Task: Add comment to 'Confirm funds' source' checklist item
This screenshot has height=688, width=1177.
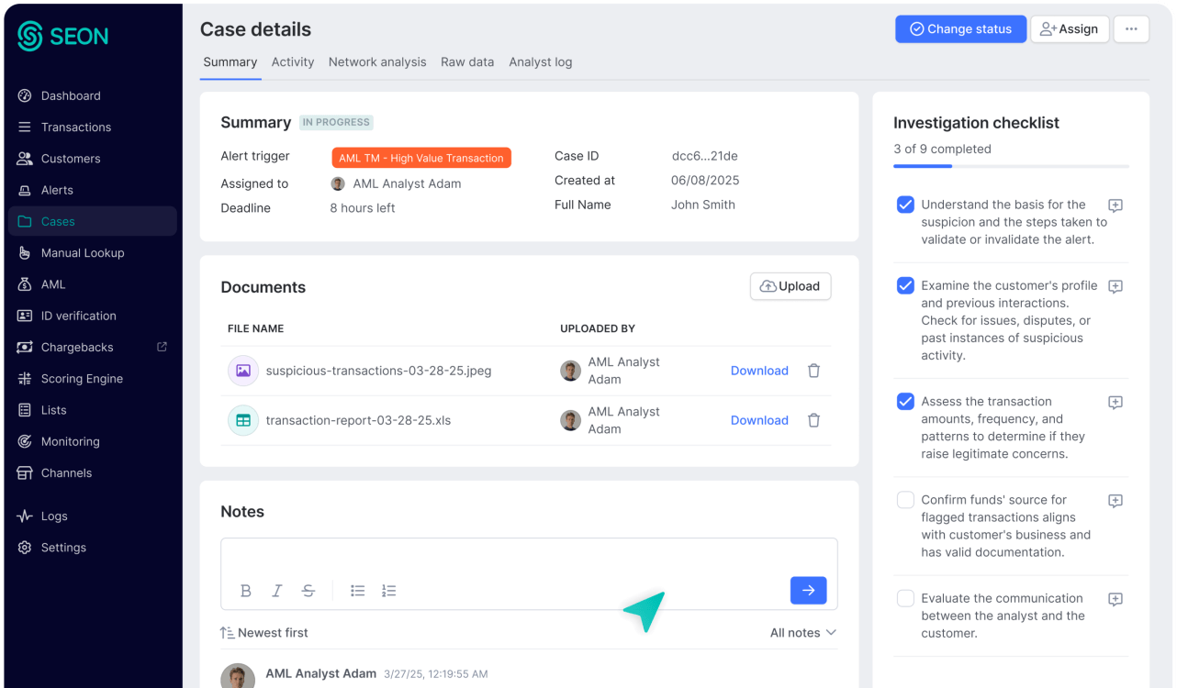Action: pos(1115,501)
